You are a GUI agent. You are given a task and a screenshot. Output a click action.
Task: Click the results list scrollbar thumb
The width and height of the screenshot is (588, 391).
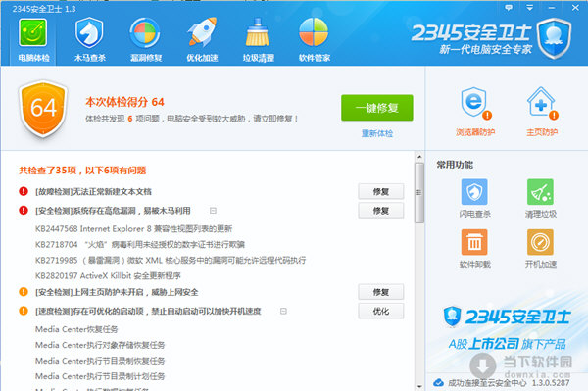[419, 193]
